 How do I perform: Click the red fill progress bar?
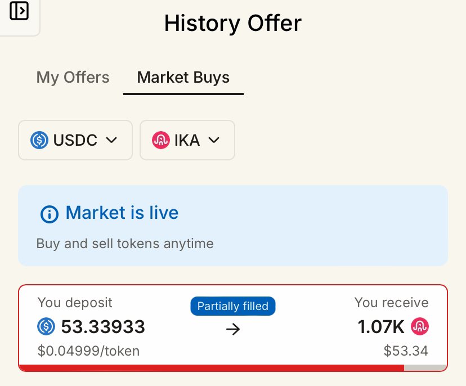coord(212,368)
